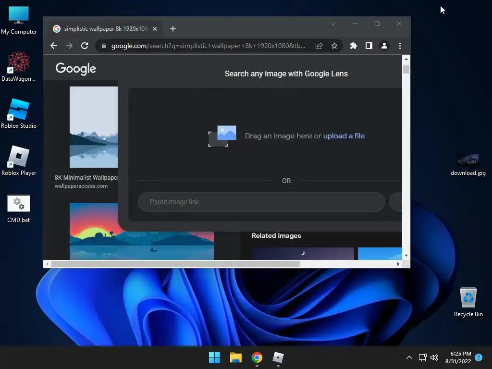
Task: Go to Google logo homepage
Action: pyautogui.click(x=75, y=68)
